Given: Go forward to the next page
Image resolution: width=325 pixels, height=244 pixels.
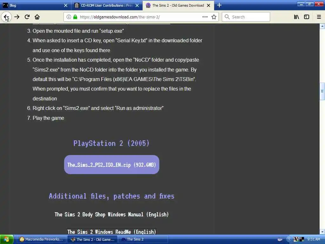Looking at the screenshot, I should click(x=17, y=17).
